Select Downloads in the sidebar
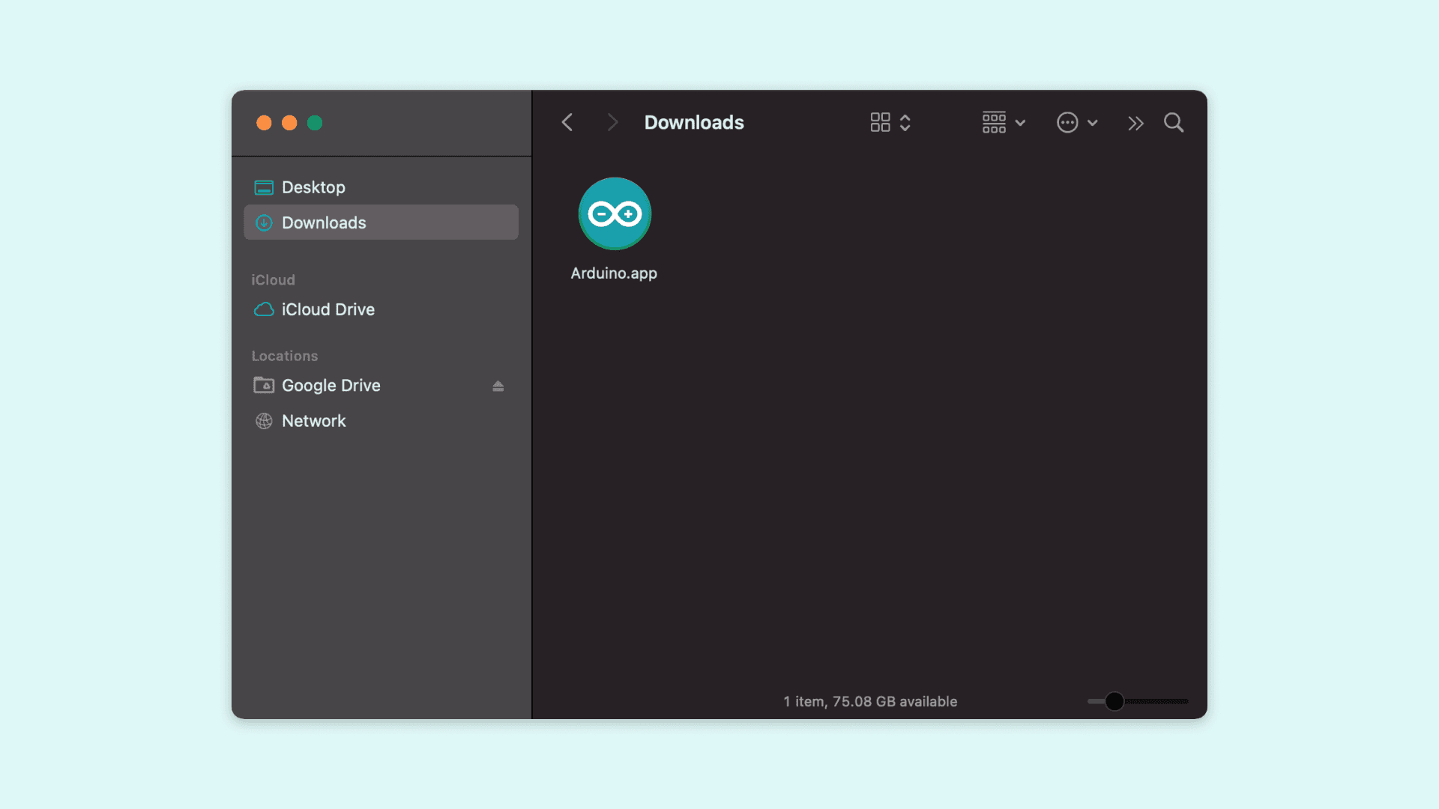Screen dimensions: 1439x809 click(x=324, y=222)
